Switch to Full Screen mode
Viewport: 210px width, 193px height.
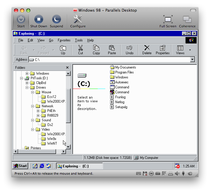click(x=168, y=22)
